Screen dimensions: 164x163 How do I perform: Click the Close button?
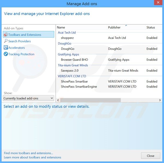click(x=151, y=156)
